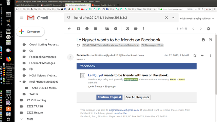Show more bookmarks overflow chevron
Image resolution: width=217 pixels, height=122 pixels.
pos(155,9)
